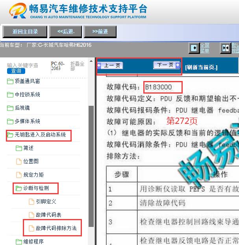Go forward using the >>前进 button
This screenshot has height=245, width=239.
pyautogui.click(x=100, y=32)
